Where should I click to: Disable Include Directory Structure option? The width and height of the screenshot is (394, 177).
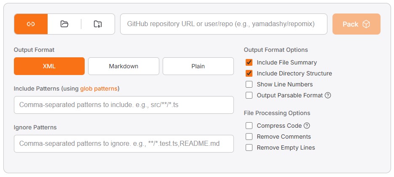[249, 73]
